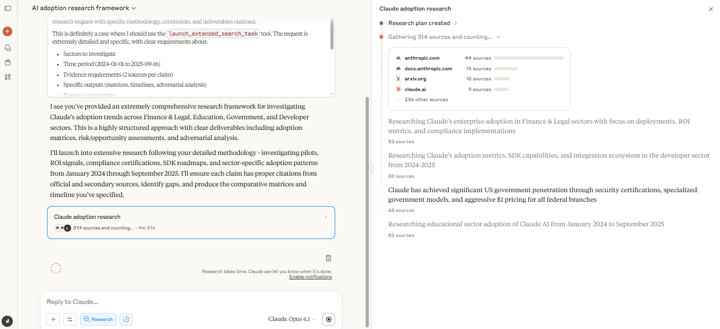Close the Claude adoption research panel
Image resolution: width=720 pixels, height=329 pixels.
(710, 9)
